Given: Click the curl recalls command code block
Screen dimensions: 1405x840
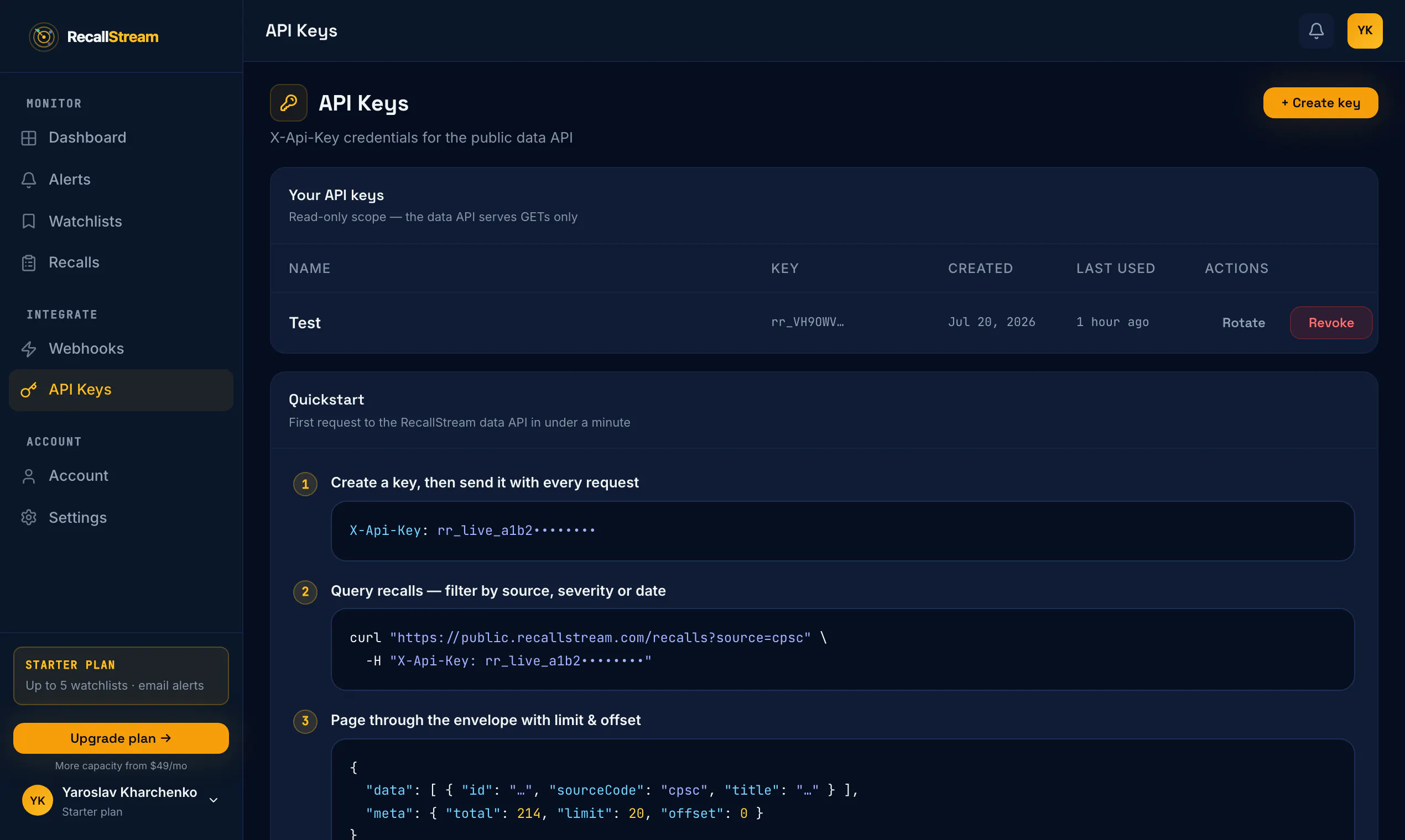Looking at the screenshot, I should [x=842, y=649].
